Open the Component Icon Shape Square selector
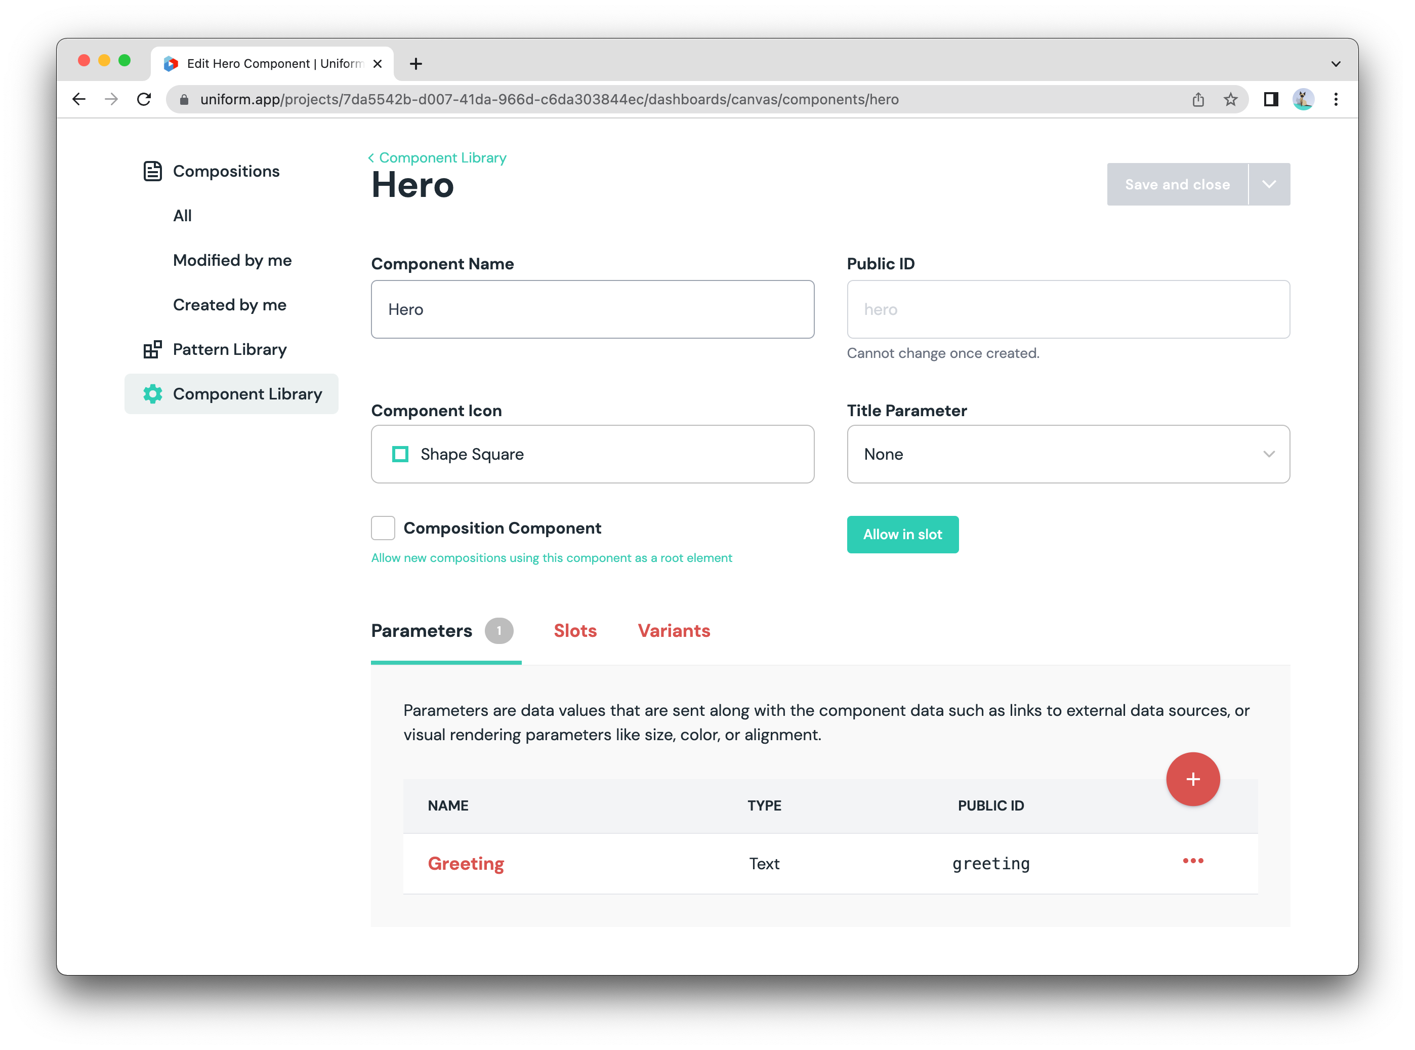Screen dimensions: 1415x1050 point(592,454)
